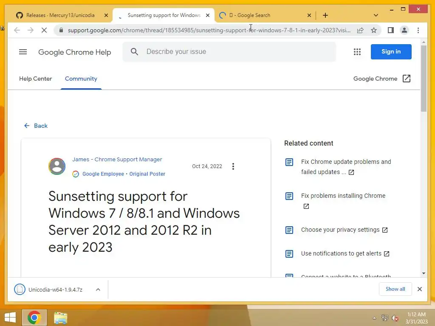This screenshot has height=326, width=435.
Task: Click the Oct 24, 2022 post date
Action: 207,166
